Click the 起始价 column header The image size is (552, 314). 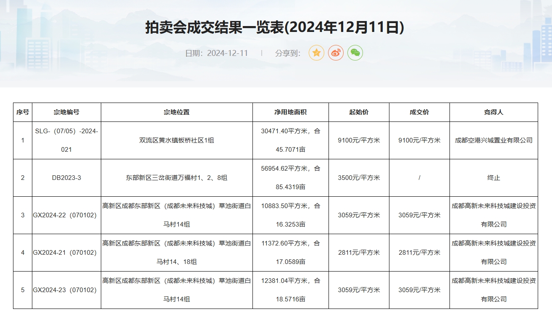click(x=359, y=112)
